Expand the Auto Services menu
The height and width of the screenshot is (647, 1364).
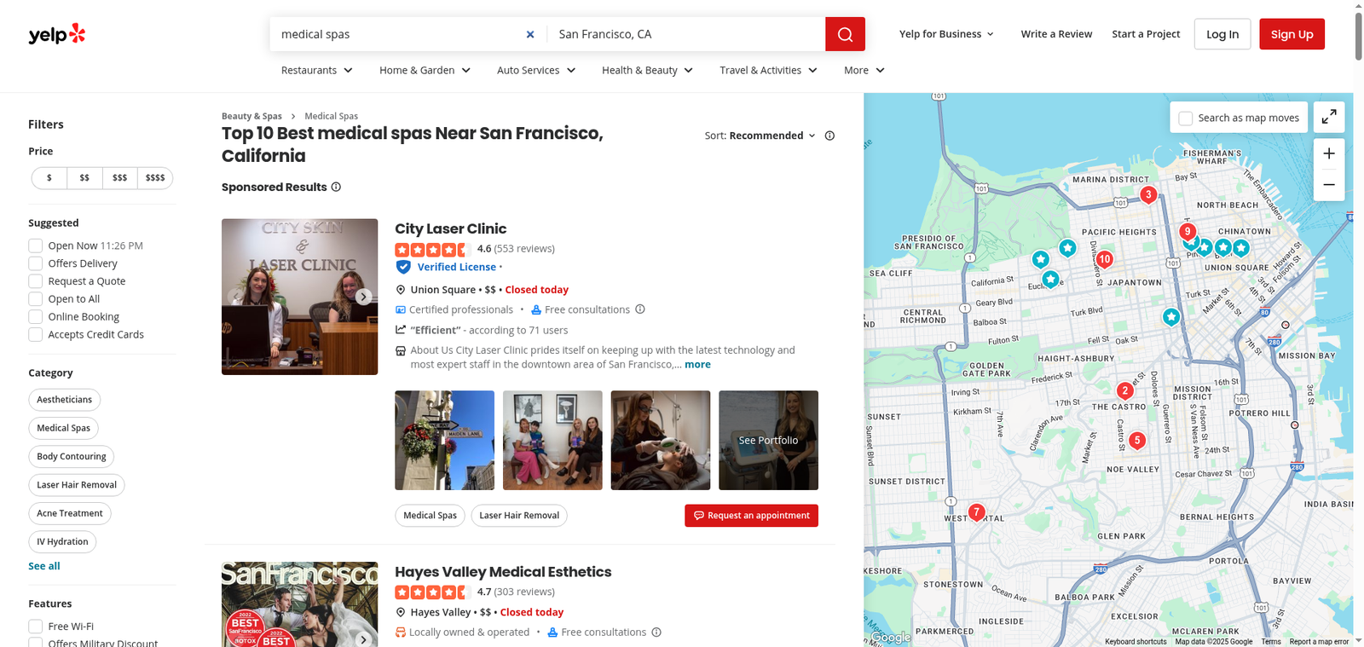click(x=536, y=70)
